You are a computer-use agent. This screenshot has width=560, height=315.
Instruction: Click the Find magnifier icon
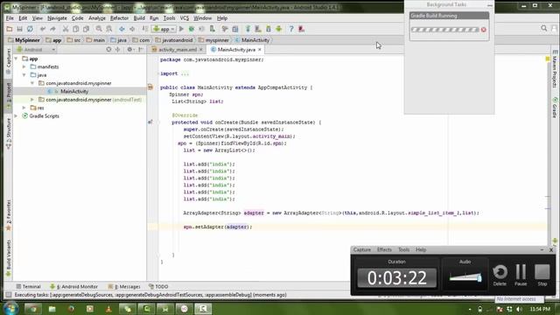click(x=99, y=29)
